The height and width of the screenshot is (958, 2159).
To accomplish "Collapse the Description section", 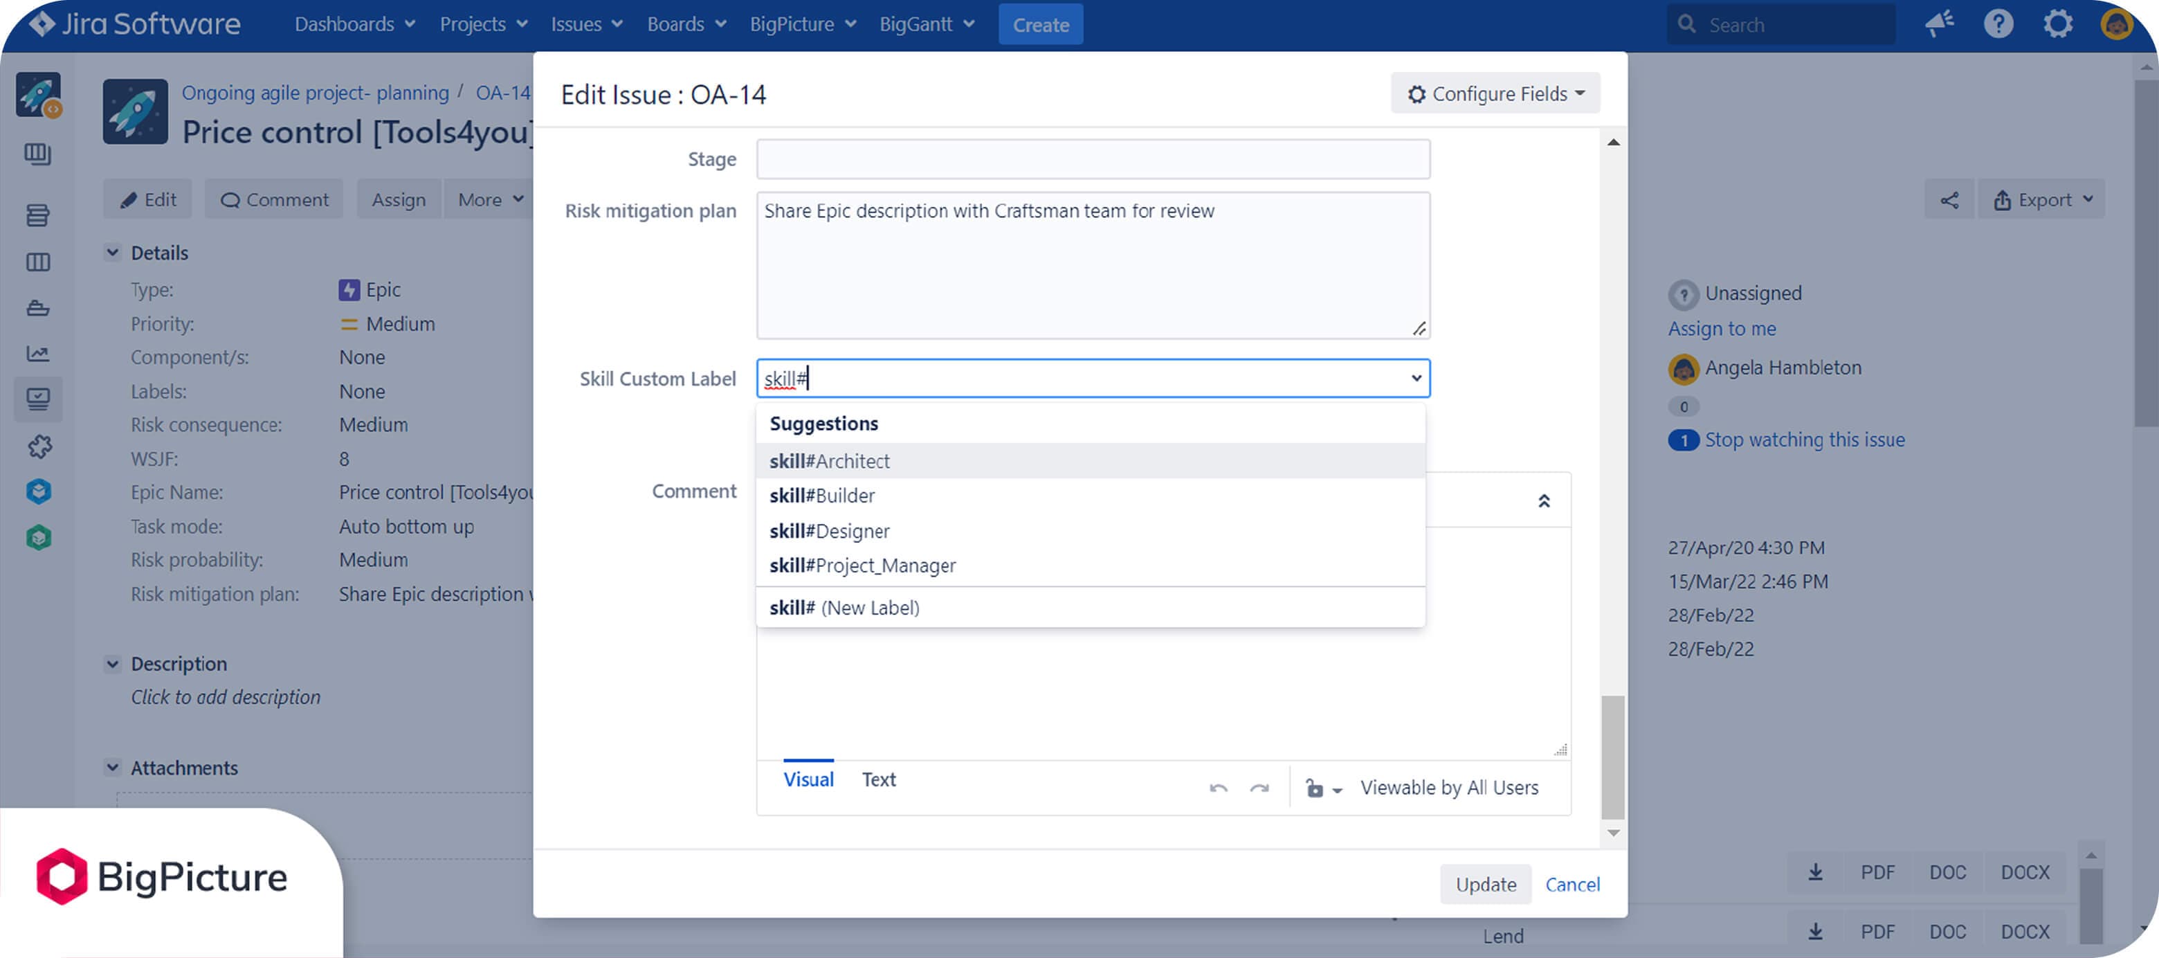I will pos(112,664).
